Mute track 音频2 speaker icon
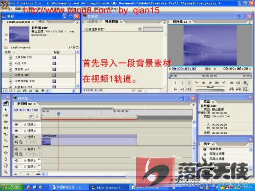The height and width of the screenshot is (191, 255). [x=16, y=160]
